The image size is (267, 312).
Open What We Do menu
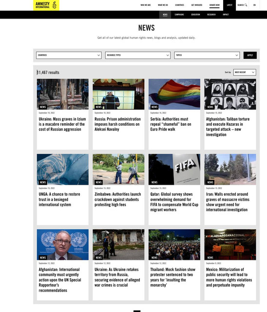(163, 5)
